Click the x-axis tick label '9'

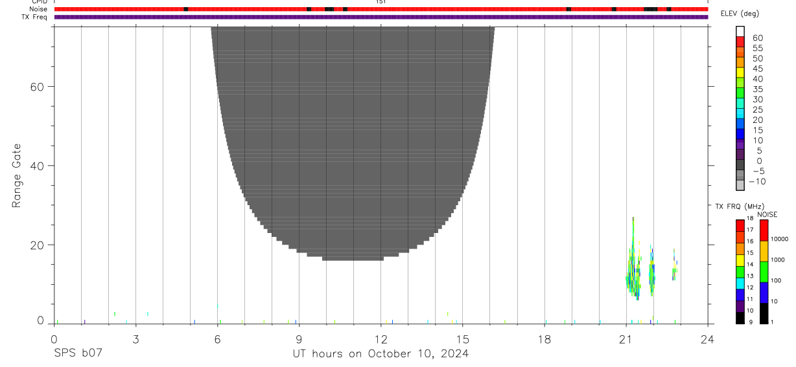pos(299,339)
